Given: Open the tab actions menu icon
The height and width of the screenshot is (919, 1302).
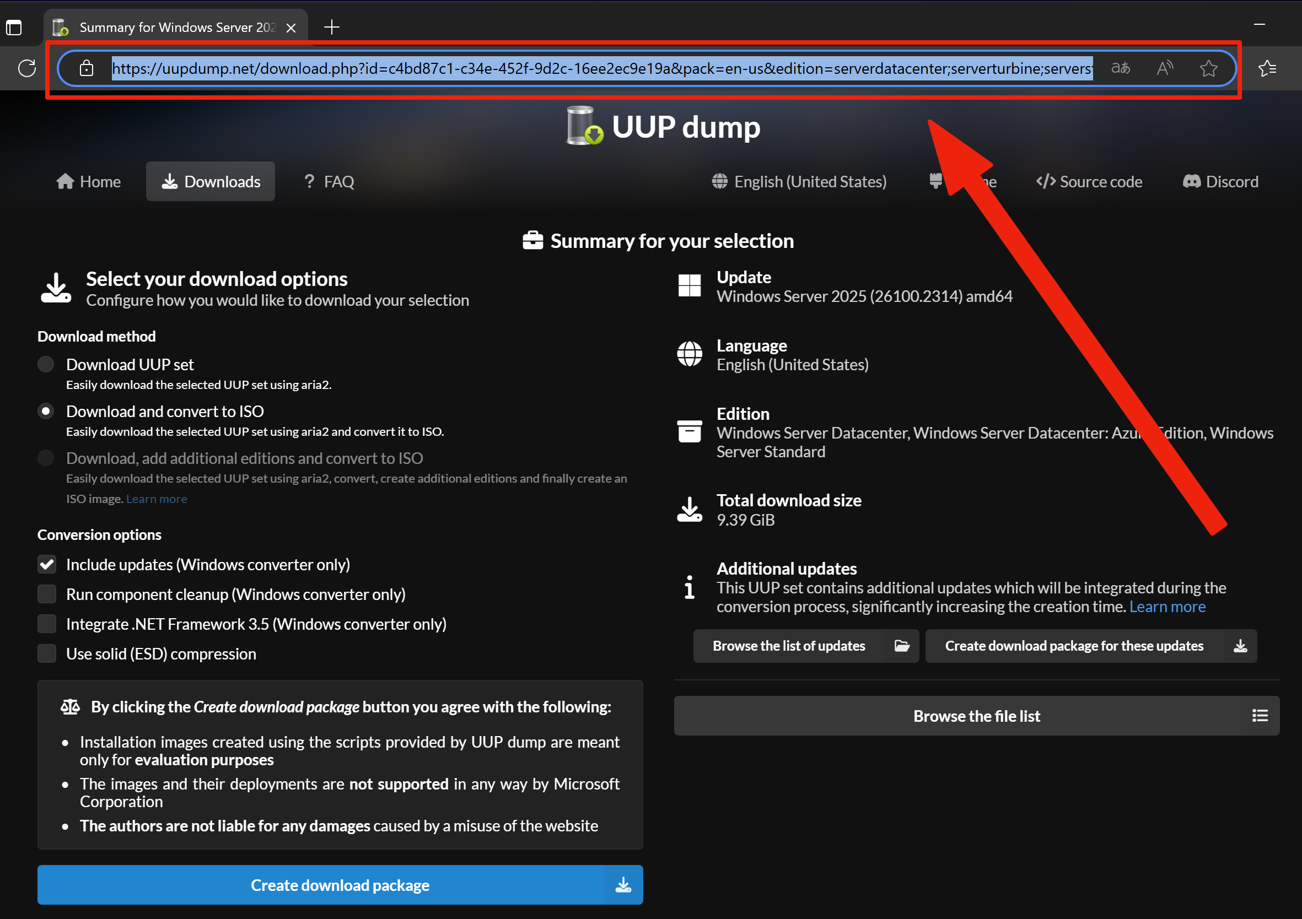Looking at the screenshot, I should pos(14,27).
